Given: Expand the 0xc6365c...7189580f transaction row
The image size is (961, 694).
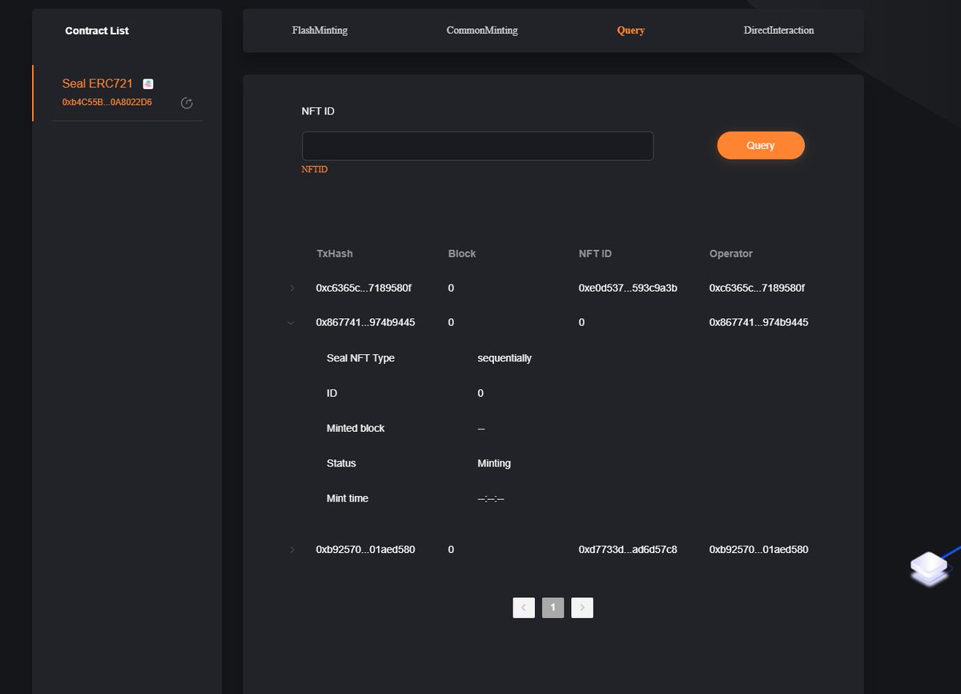Looking at the screenshot, I should tap(292, 288).
